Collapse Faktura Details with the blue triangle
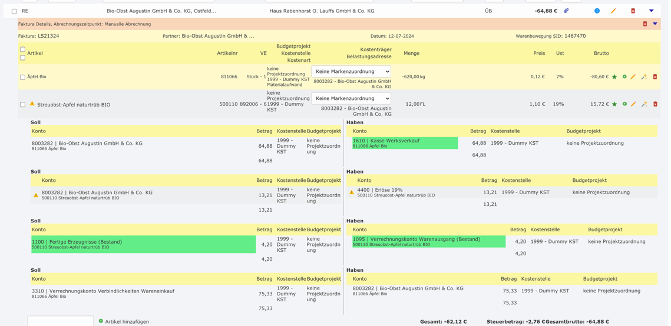 click(x=655, y=24)
